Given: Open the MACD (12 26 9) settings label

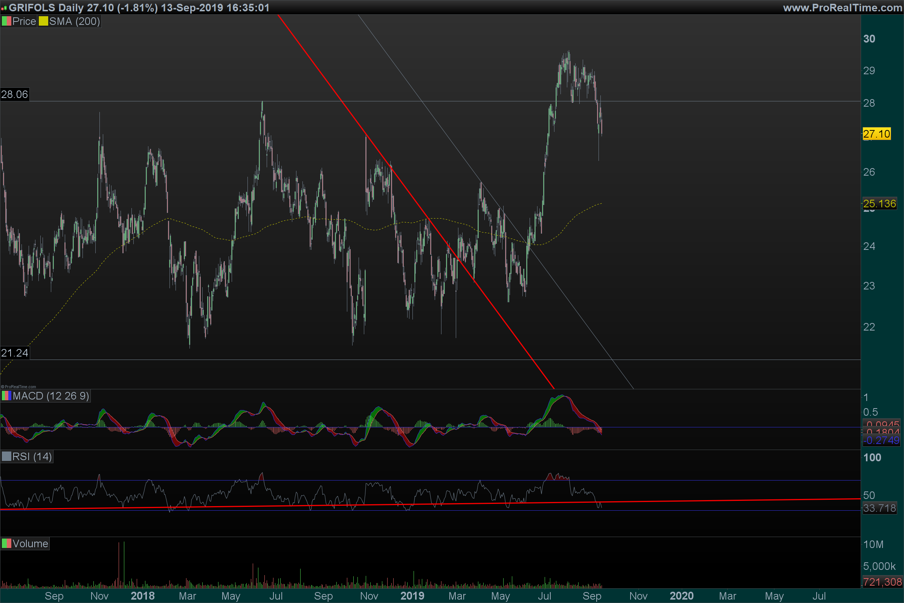Looking at the screenshot, I should [x=51, y=396].
